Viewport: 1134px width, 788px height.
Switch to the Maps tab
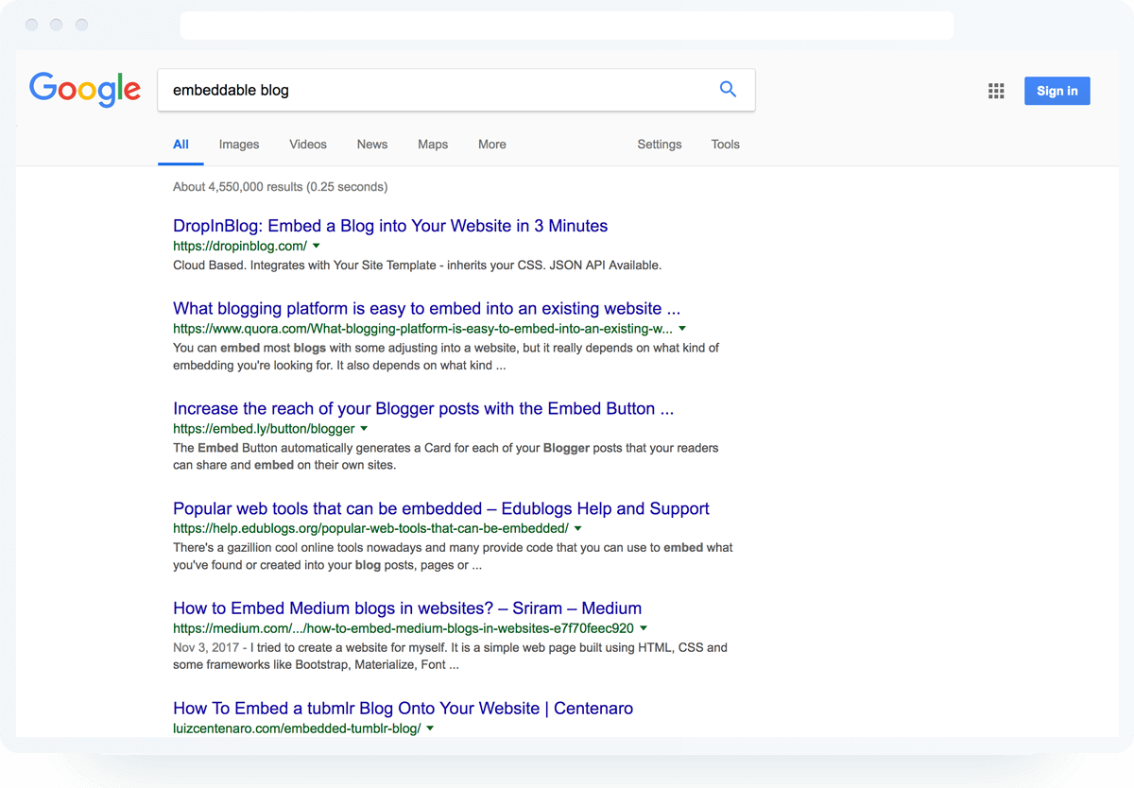click(433, 145)
